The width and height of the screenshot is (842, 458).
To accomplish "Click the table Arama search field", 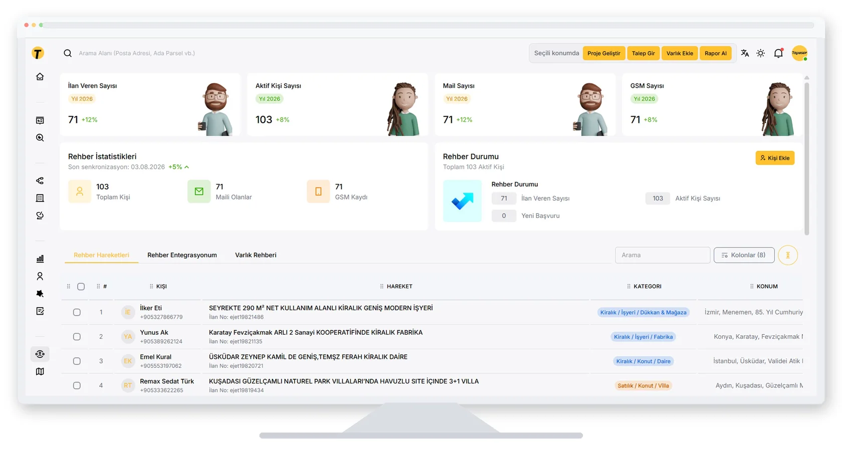I will tap(663, 255).
